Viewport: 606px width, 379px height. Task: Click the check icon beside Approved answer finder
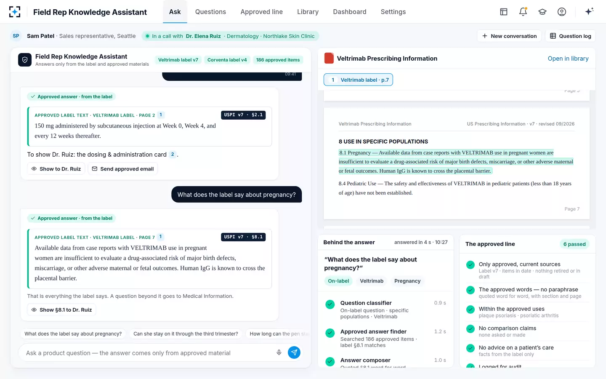coord(330,333)
